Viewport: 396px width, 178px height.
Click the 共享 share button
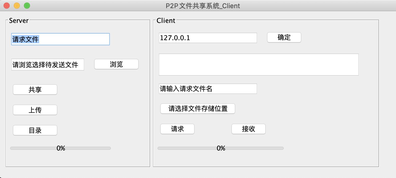click(35, 90)
